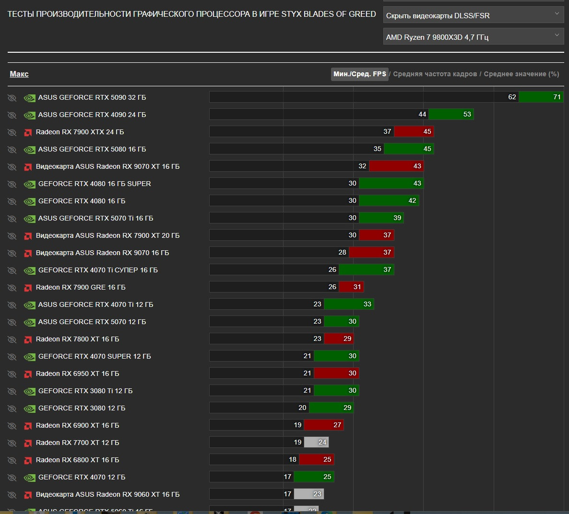
Task: Click NVIDIA logo beside ASUS GeForce RTX 5070 Ti
Action: click(x=29, y=219)
